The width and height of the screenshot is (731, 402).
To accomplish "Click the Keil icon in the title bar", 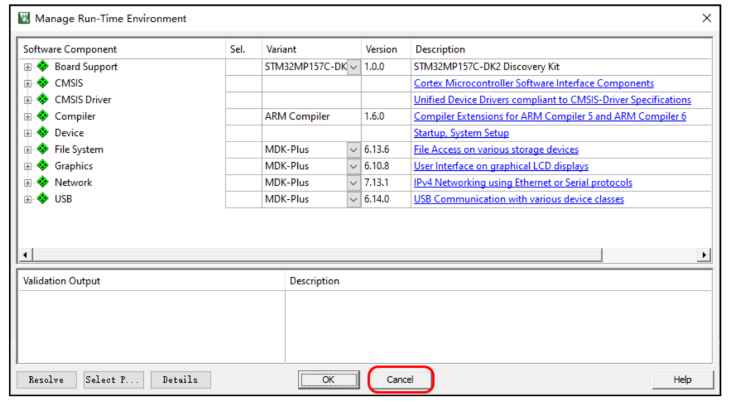I will point(24,18).
